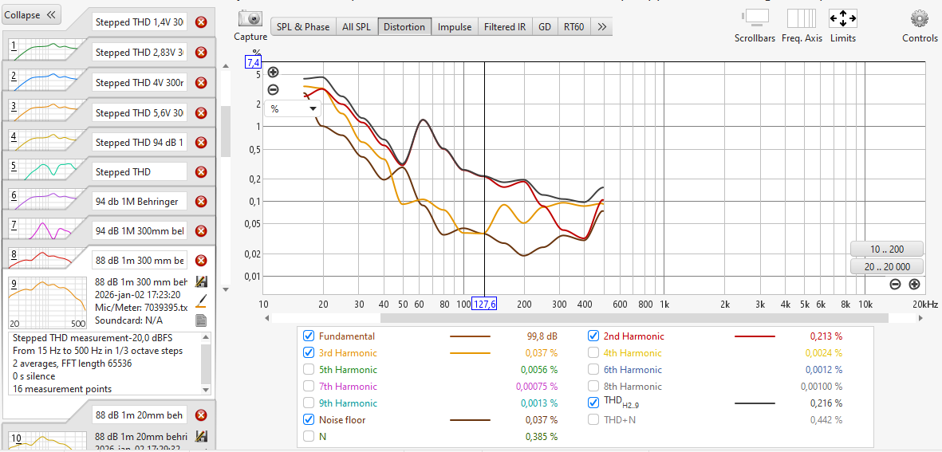Expand hidden graph tabs with the >> chevron
The height and width of the screenshot is (452, 942).
[602, 27]
